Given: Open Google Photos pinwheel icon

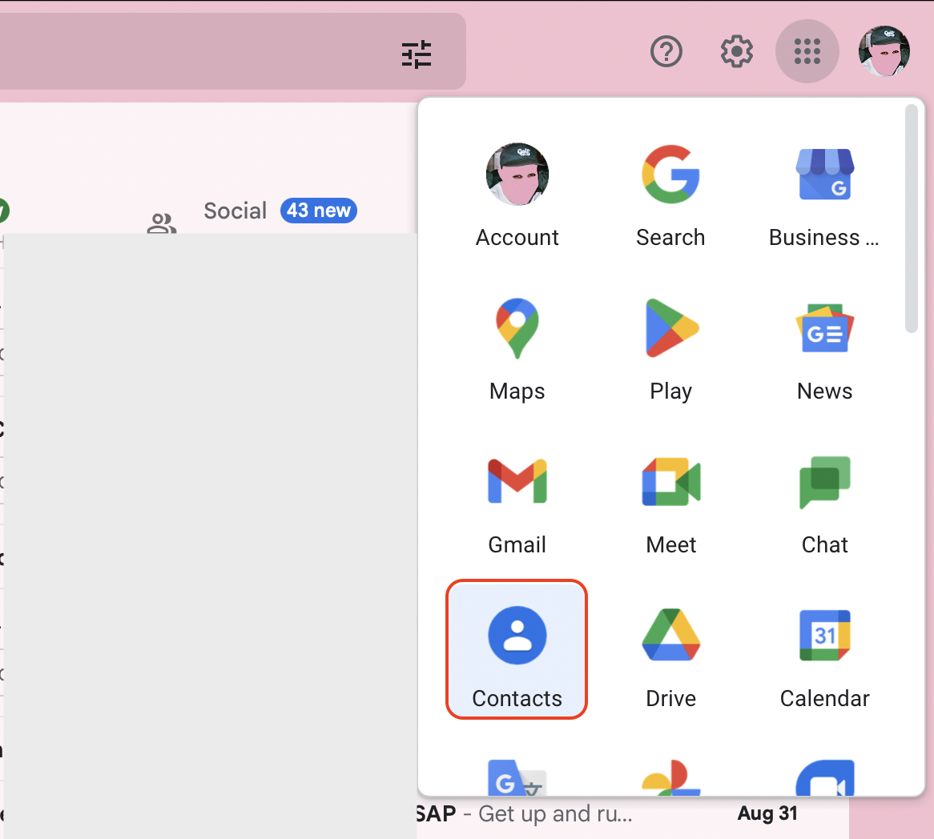Looking at the screenshot, I should (x=670, y=777).
